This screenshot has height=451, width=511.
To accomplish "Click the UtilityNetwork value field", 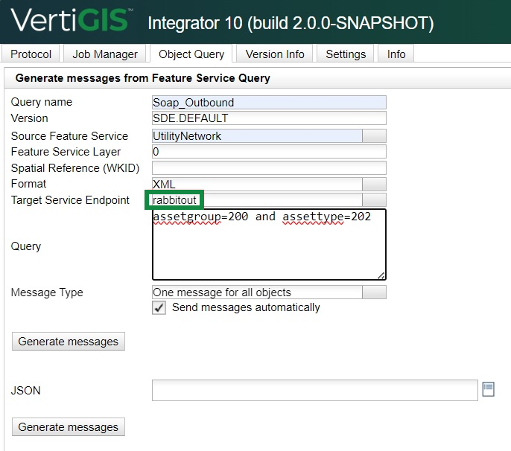I will pyautogui.click(x=257, y=135).
